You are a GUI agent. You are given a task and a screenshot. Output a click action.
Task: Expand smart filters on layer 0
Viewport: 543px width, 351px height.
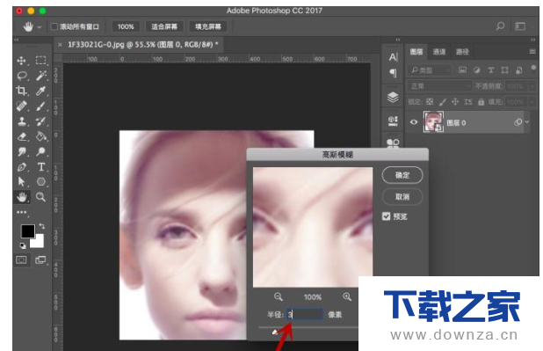[526, 121]
